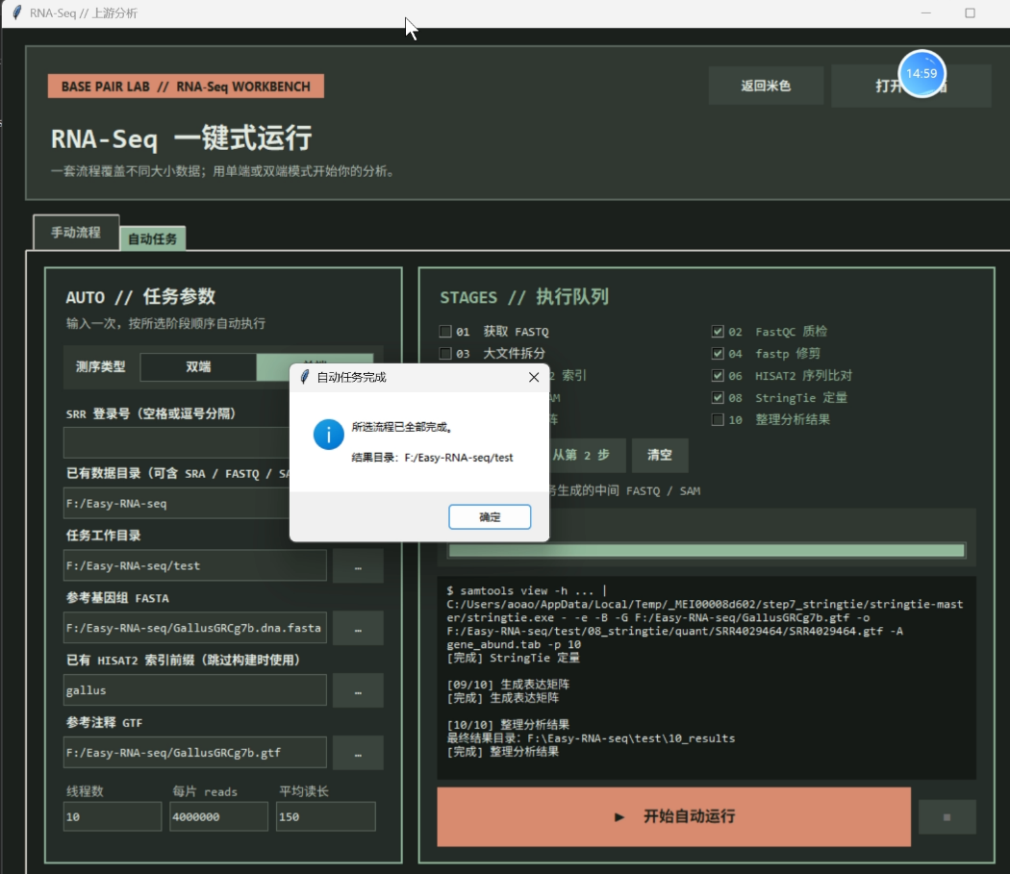Click the 任务工作目录 field with F:/Easy-RNA-seq/test
Viewport: 1010px width, 874px height.
[195, 565]
